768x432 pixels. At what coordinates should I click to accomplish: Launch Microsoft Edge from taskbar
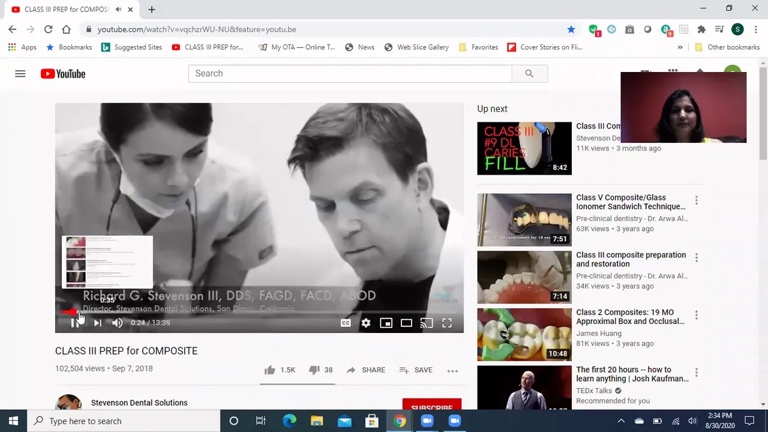289,421
